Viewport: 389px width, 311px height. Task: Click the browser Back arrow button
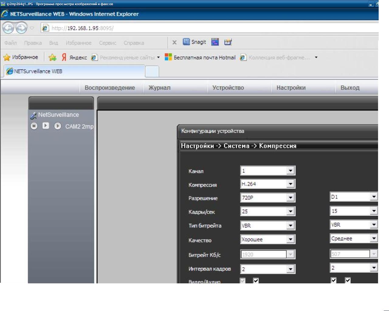[8, 28]
